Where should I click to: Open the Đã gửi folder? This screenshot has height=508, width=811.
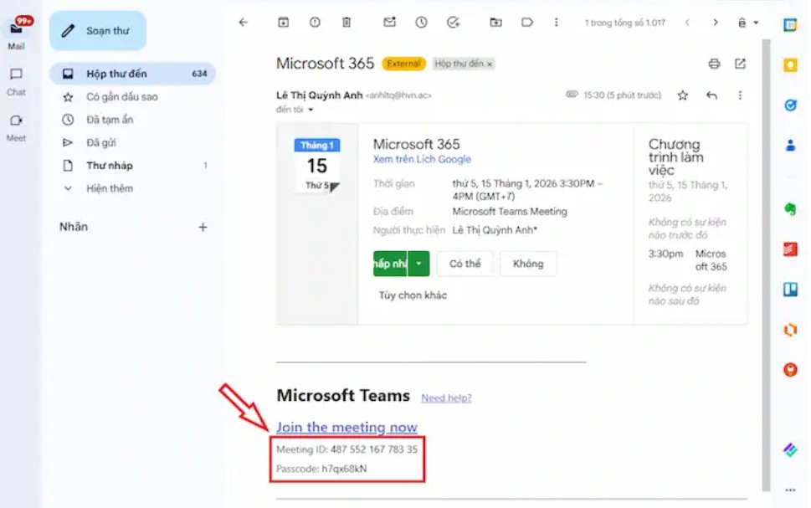click(100, 142)
